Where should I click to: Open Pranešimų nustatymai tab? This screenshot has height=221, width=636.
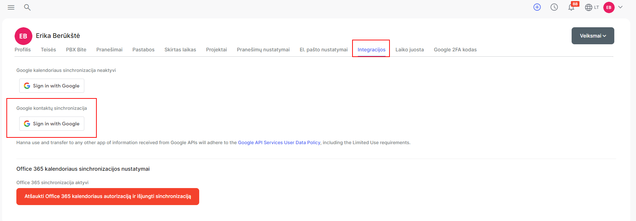[263, 50]
